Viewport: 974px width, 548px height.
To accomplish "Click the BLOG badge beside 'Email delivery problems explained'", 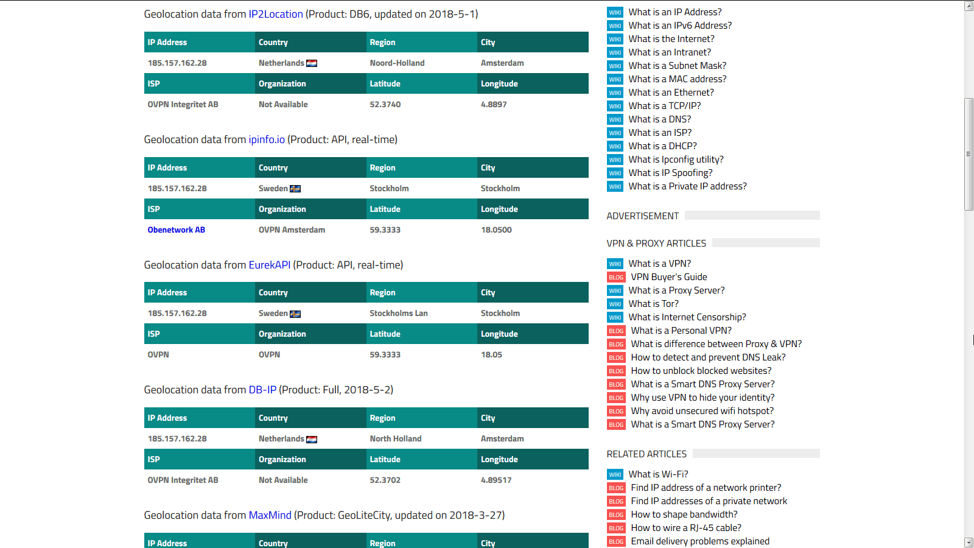I will coord(616,541).
